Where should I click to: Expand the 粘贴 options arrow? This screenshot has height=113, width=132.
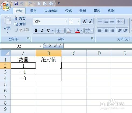7,33
